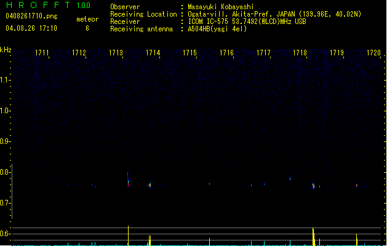The width and height of the screenshot is (387, 246).
Task: Click the 1.0 kHz frequency label
Action: 5,111
